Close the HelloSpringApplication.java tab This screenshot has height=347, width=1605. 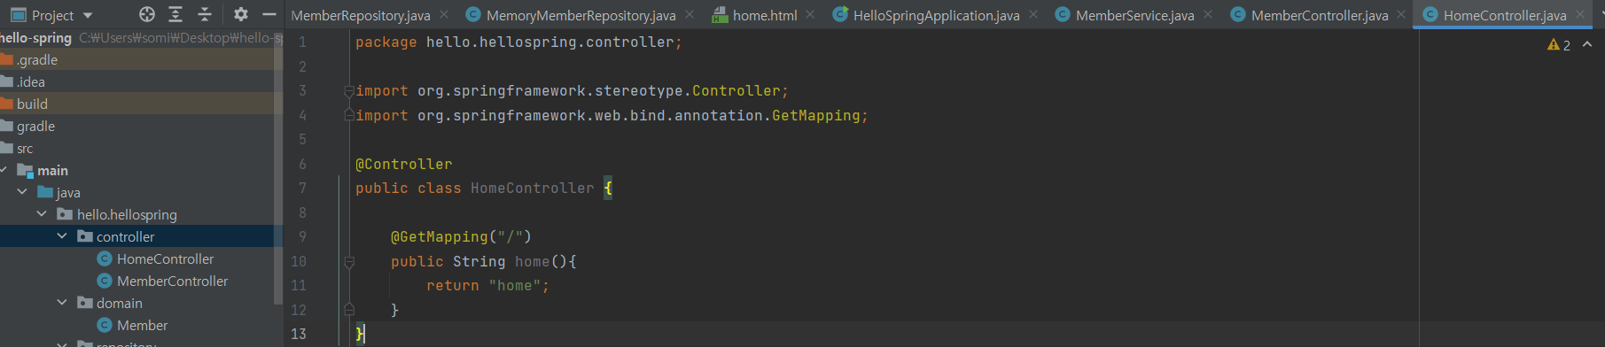click(1033, 15)
